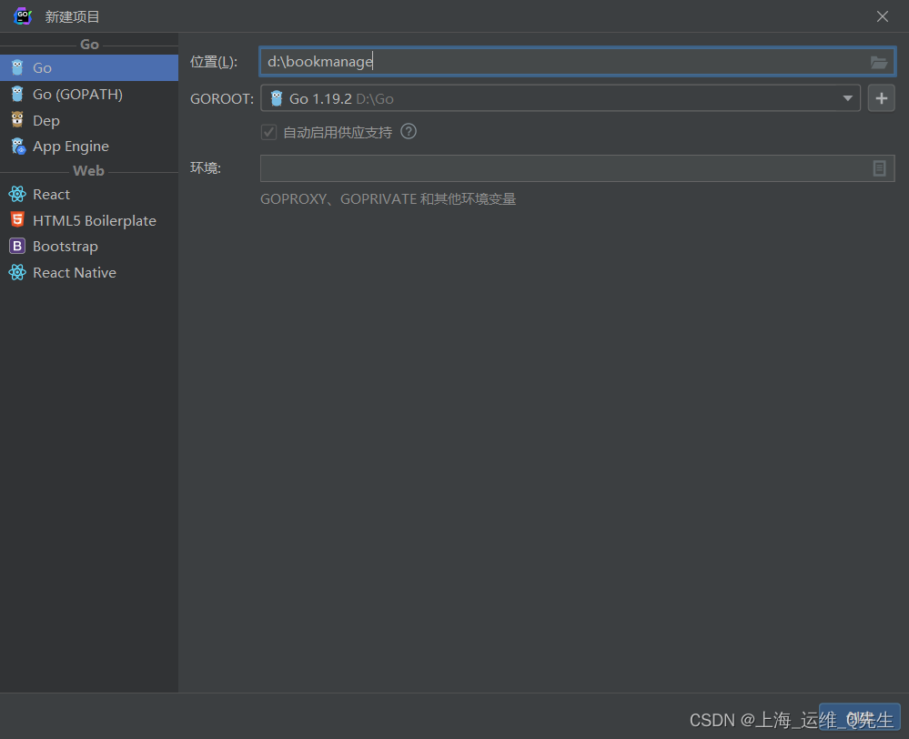Screen dimensions: 909x739
Task: Click the Go (GOPATH) gopher icon
Action: tap(17, 94)
